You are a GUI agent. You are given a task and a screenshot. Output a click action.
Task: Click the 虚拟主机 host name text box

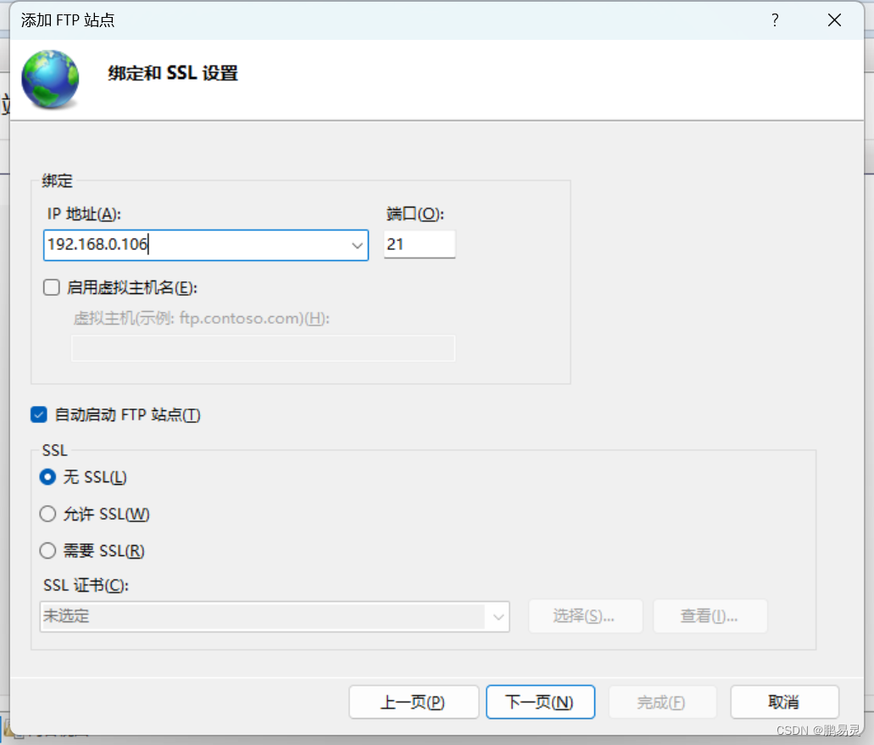263,348
